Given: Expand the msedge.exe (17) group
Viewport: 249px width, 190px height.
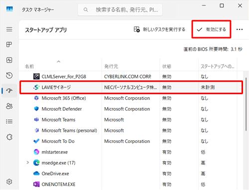Looking at the screenshot, I should 28,163.
